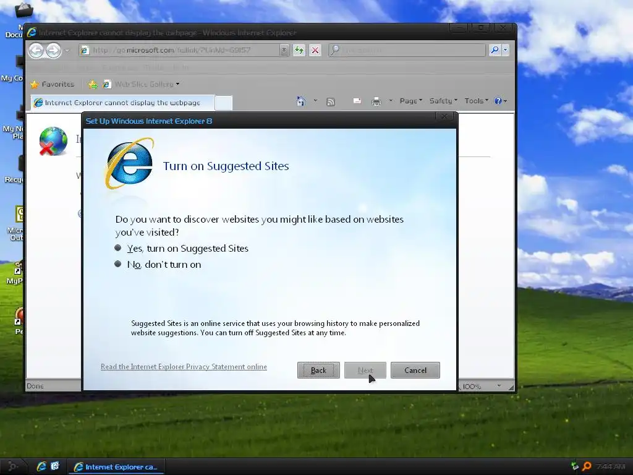This screenshot has width=633, height=475.
Task: Click the 'Done' status bar text
Action: tap(35, 386)
